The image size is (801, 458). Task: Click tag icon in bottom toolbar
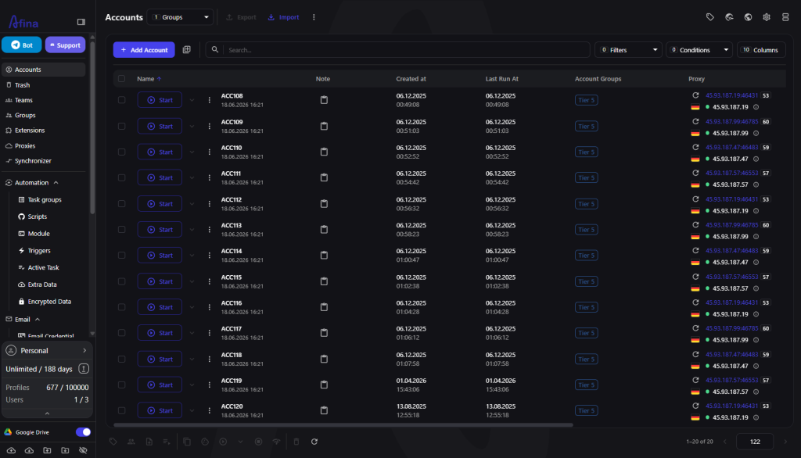(x=113, y=442)
